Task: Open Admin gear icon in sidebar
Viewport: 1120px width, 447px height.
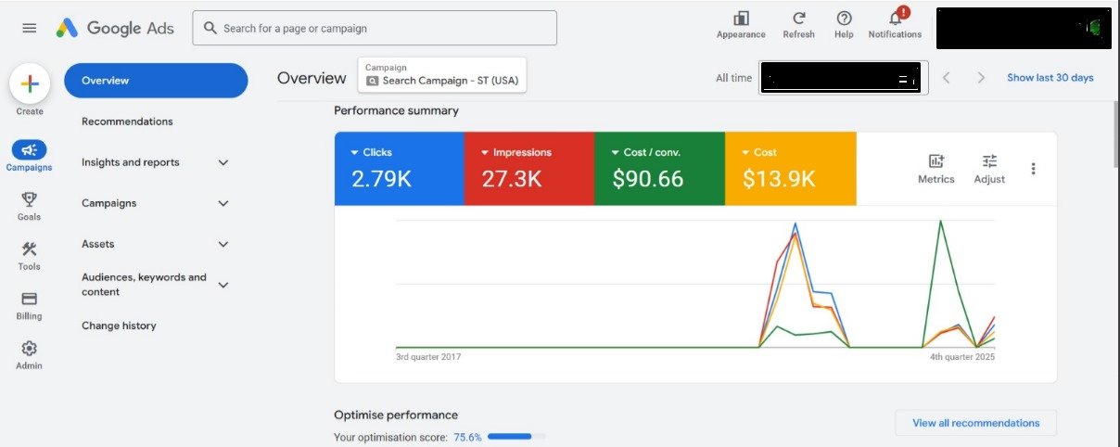Action: (x=29, y=349)
